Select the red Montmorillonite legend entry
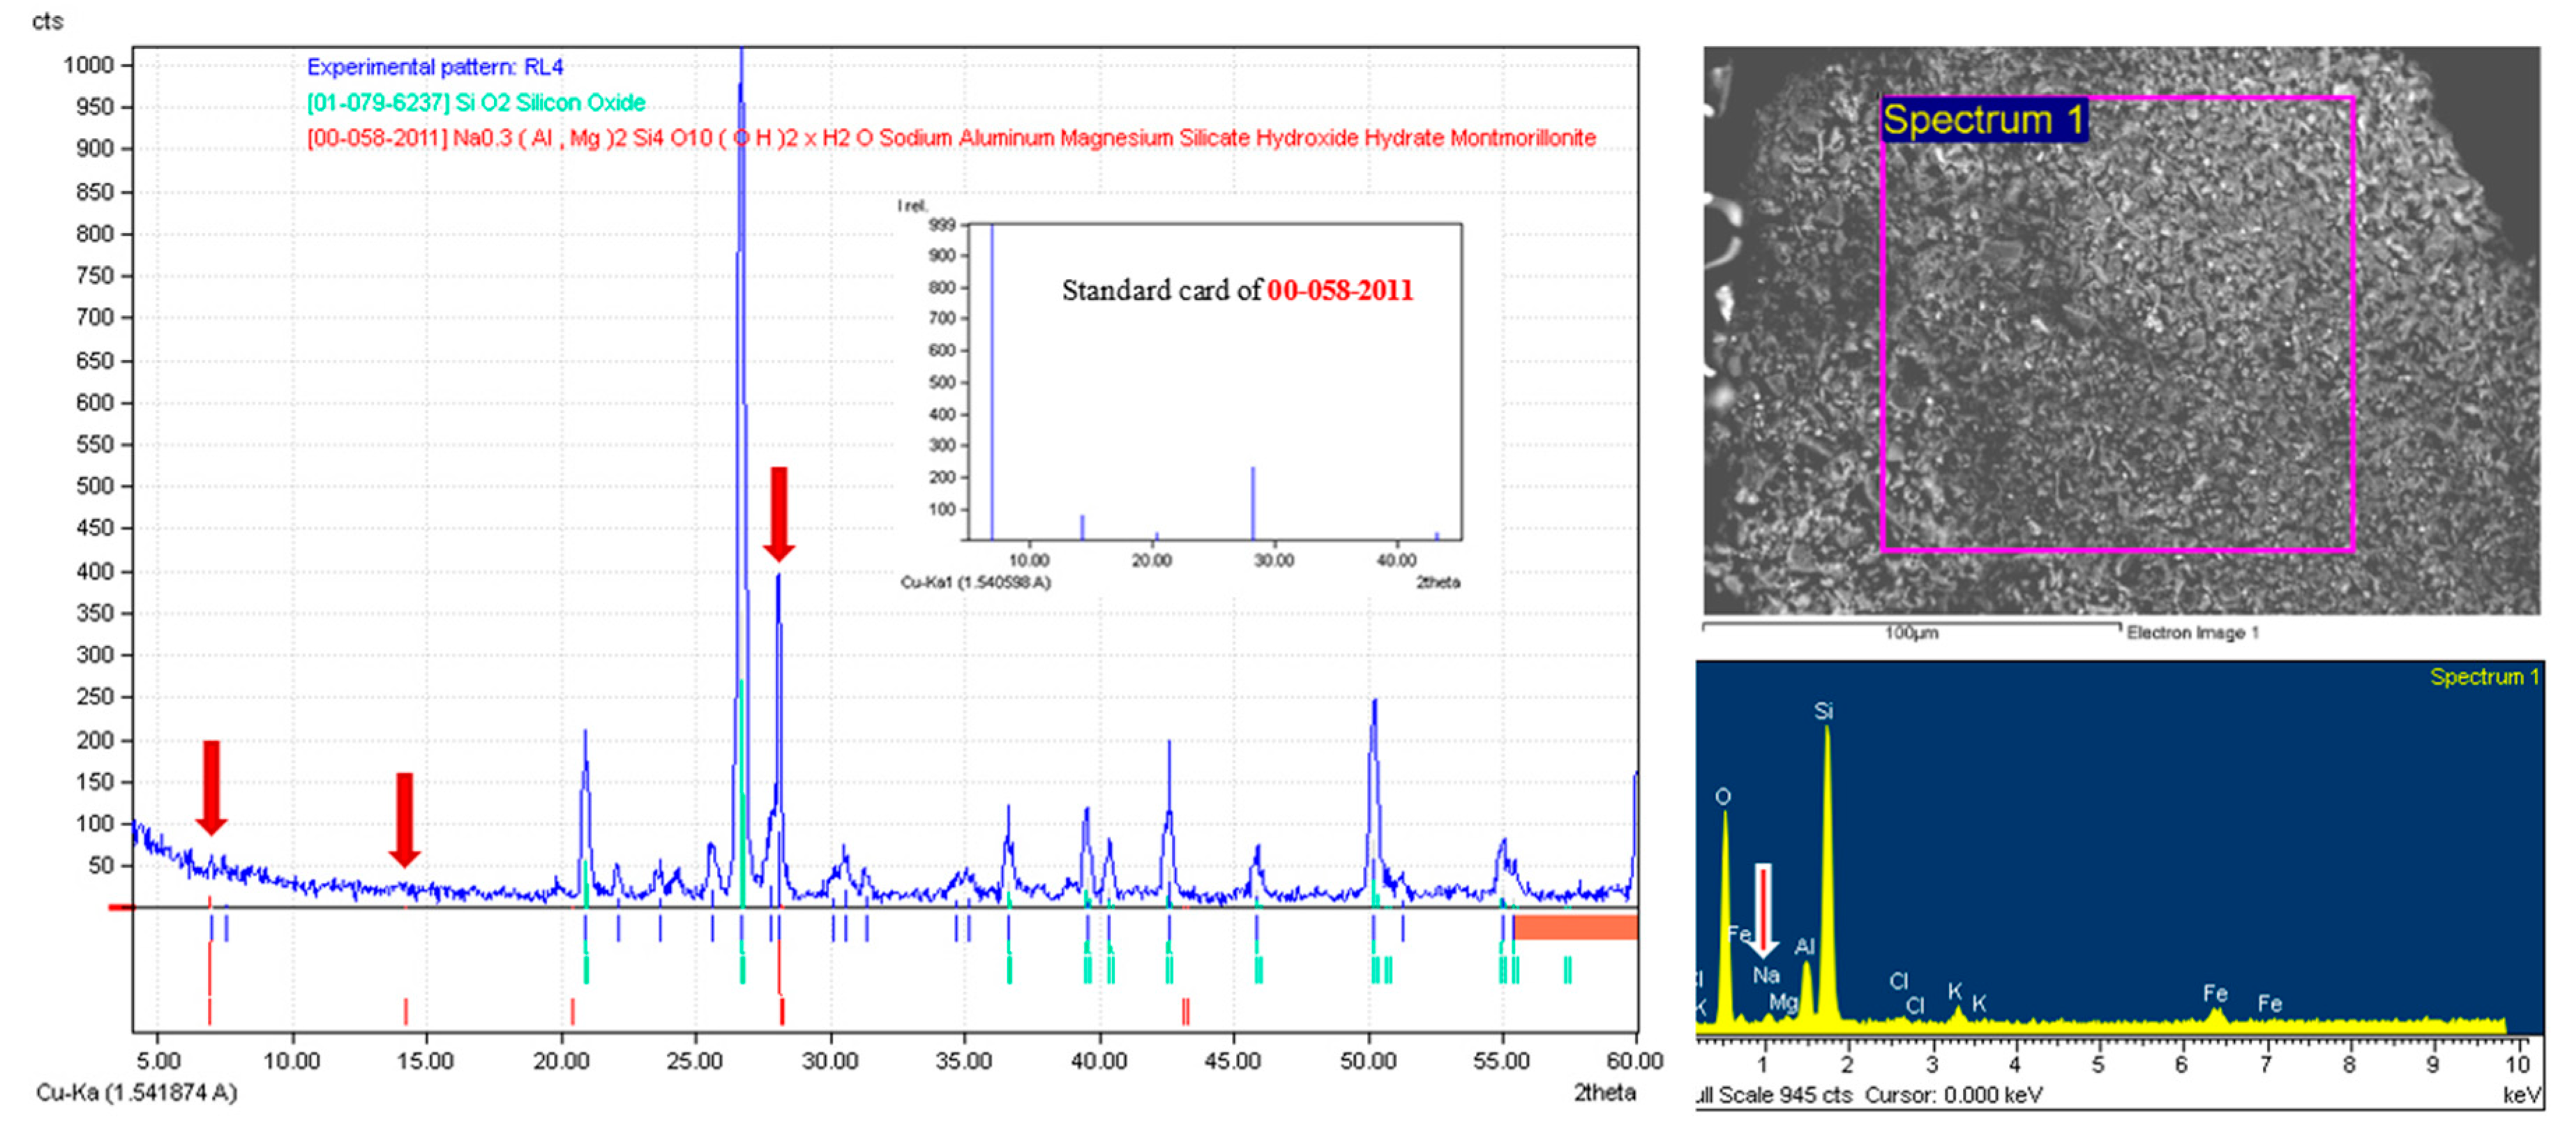Viewport: 2576px width, 1129px height. [950, 138]
